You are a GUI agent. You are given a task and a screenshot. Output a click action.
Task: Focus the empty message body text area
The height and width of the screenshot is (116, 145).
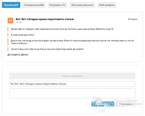pyautogui.click(x=72, y=93)
